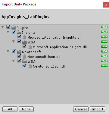Click the None button to deselect everything

pos(26,109)
